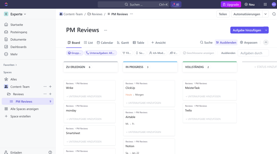
Task: Click the Upgrade button
Action: (x=231, y=4)
